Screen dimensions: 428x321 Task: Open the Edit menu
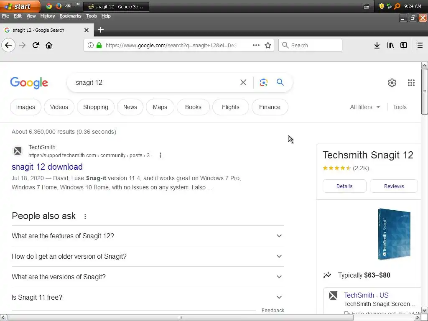point(18,16)
